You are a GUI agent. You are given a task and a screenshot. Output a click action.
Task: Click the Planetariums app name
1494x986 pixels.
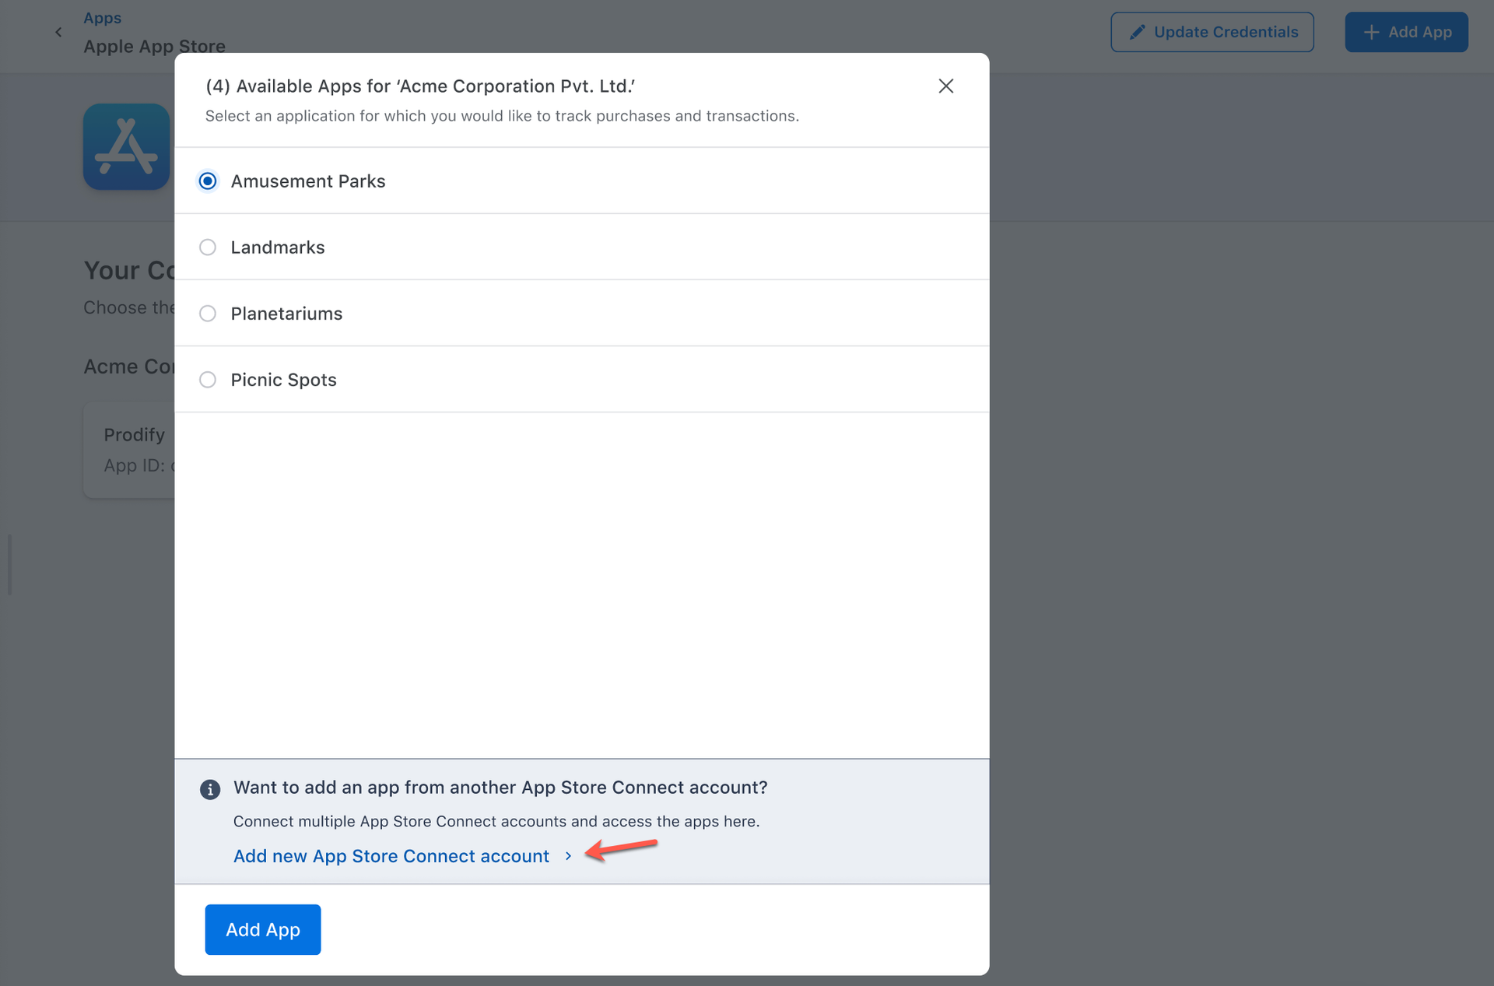286,314
